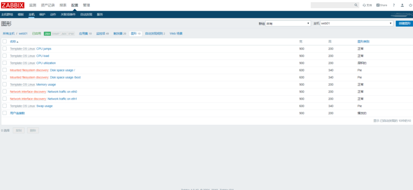The image size is (413, 190).
Task: Check the CPU load row checkbox
Action: 4,56
